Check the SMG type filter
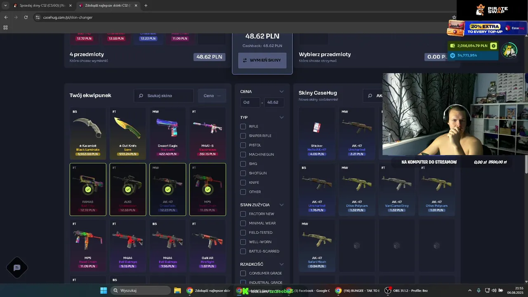 [x=243, y=164]
